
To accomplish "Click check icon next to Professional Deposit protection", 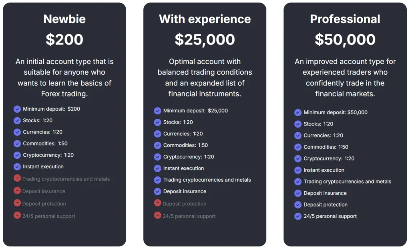I will pyautogui.click(x=298, y=204).
